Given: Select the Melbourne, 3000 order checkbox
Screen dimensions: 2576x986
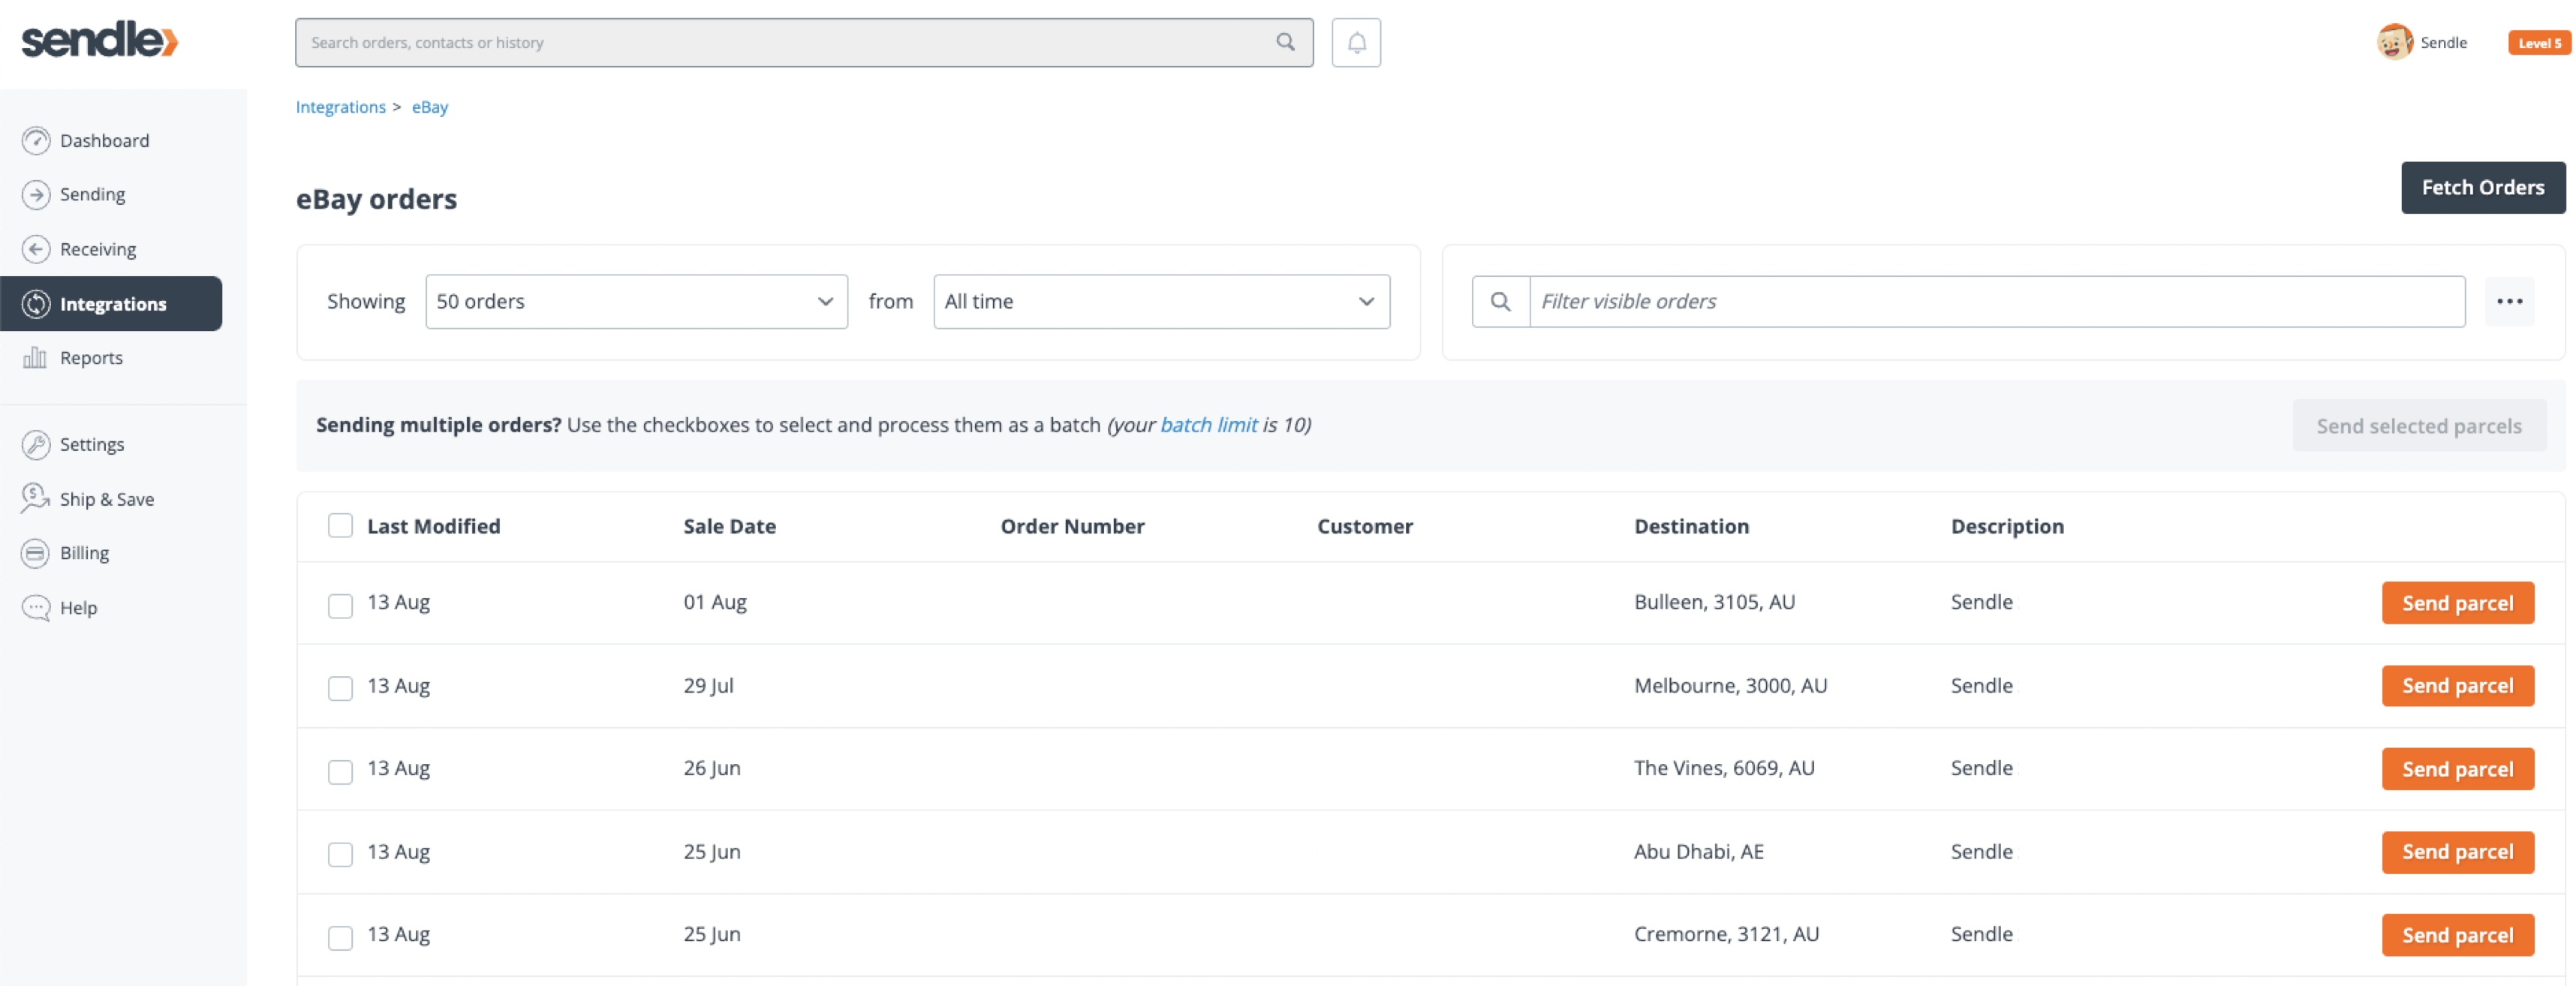Looking at the screenshot, I should pyautogui.click(x=340, y=689).
